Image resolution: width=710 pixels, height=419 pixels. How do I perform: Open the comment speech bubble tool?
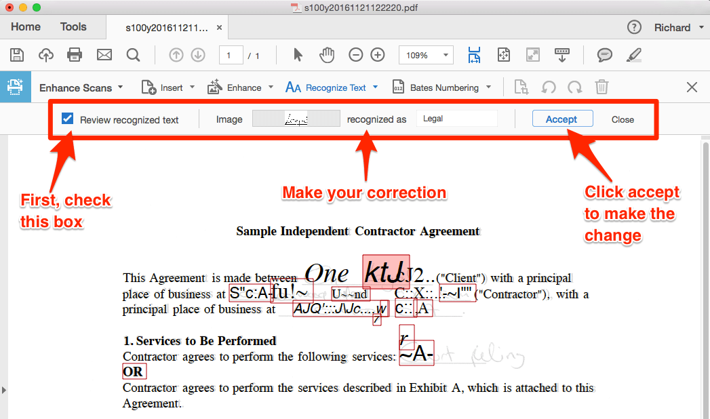coord(605,55)
